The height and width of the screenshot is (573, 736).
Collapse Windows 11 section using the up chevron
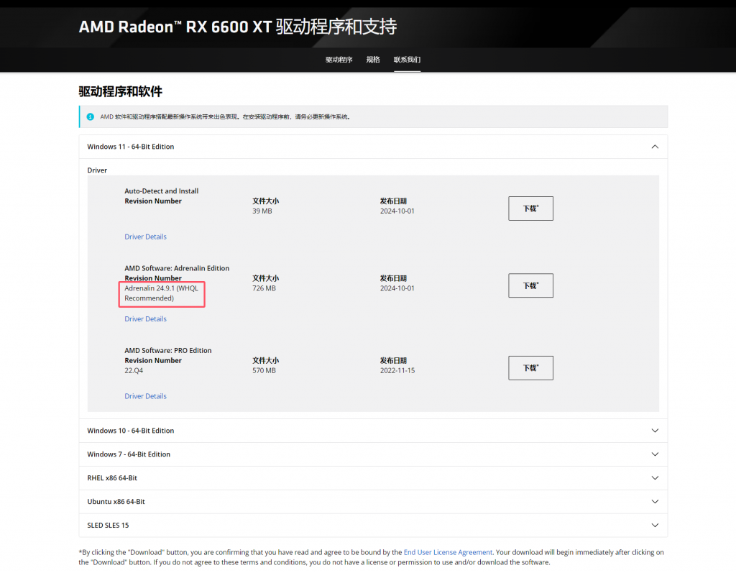coord(654,147)
